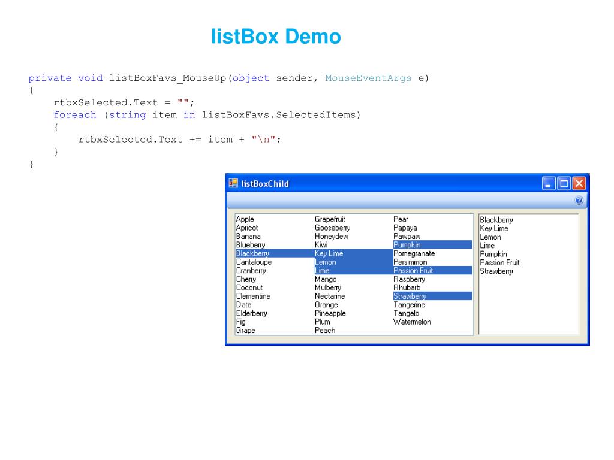Select Persimmon in the fruit list
The image size is (614, 460).
tap(410, 262)
